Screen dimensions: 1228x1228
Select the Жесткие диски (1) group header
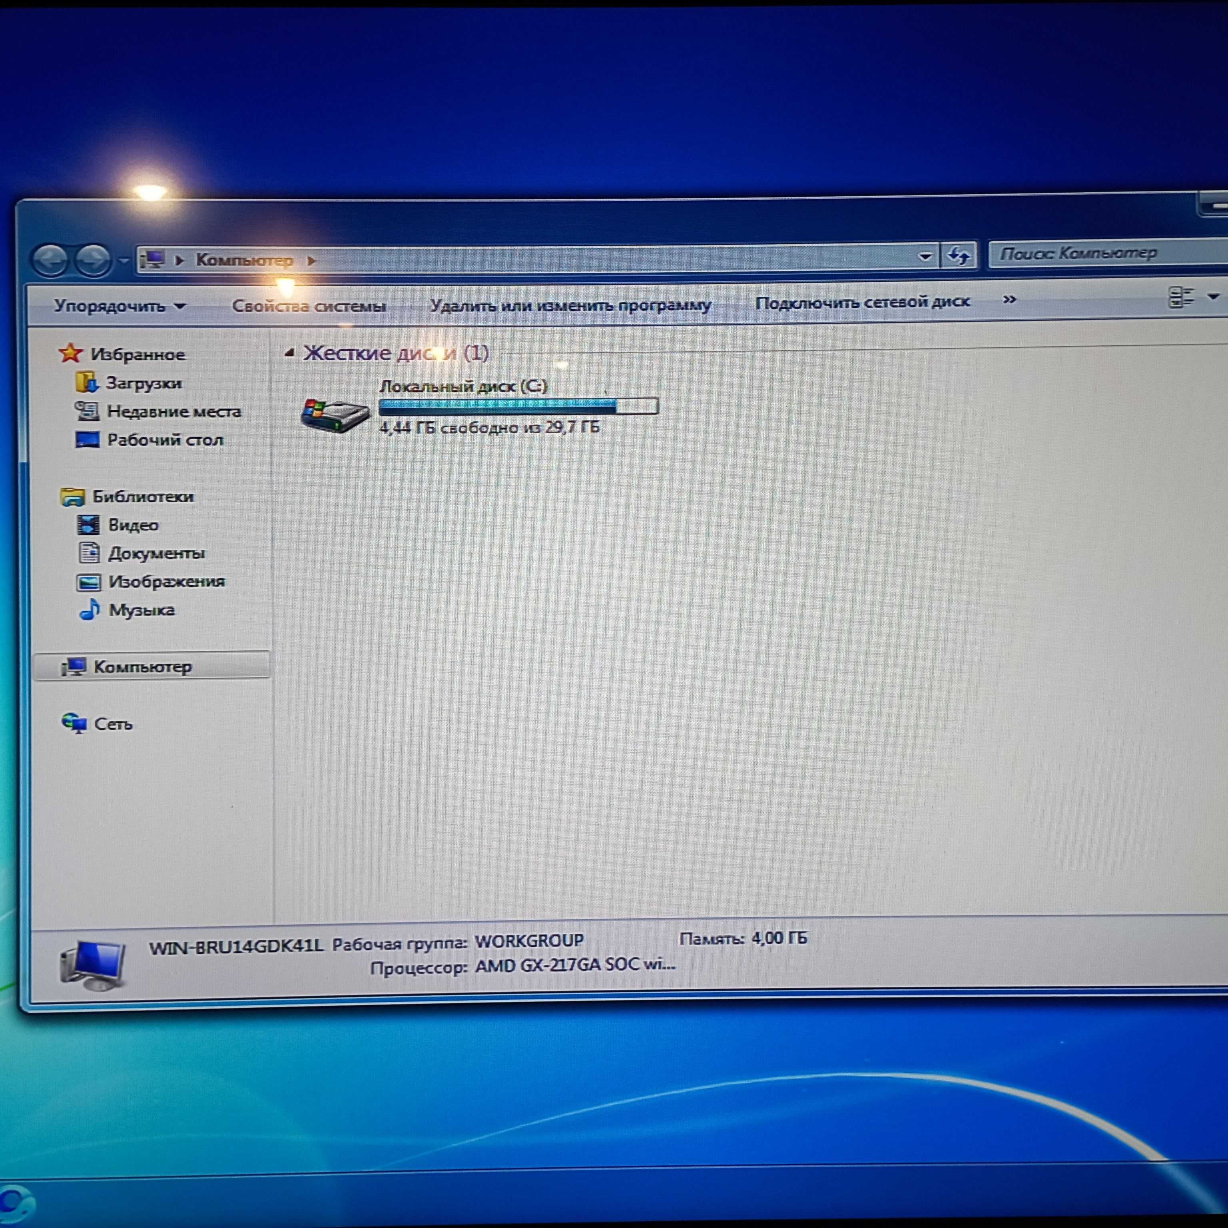[x=396, y=353]
